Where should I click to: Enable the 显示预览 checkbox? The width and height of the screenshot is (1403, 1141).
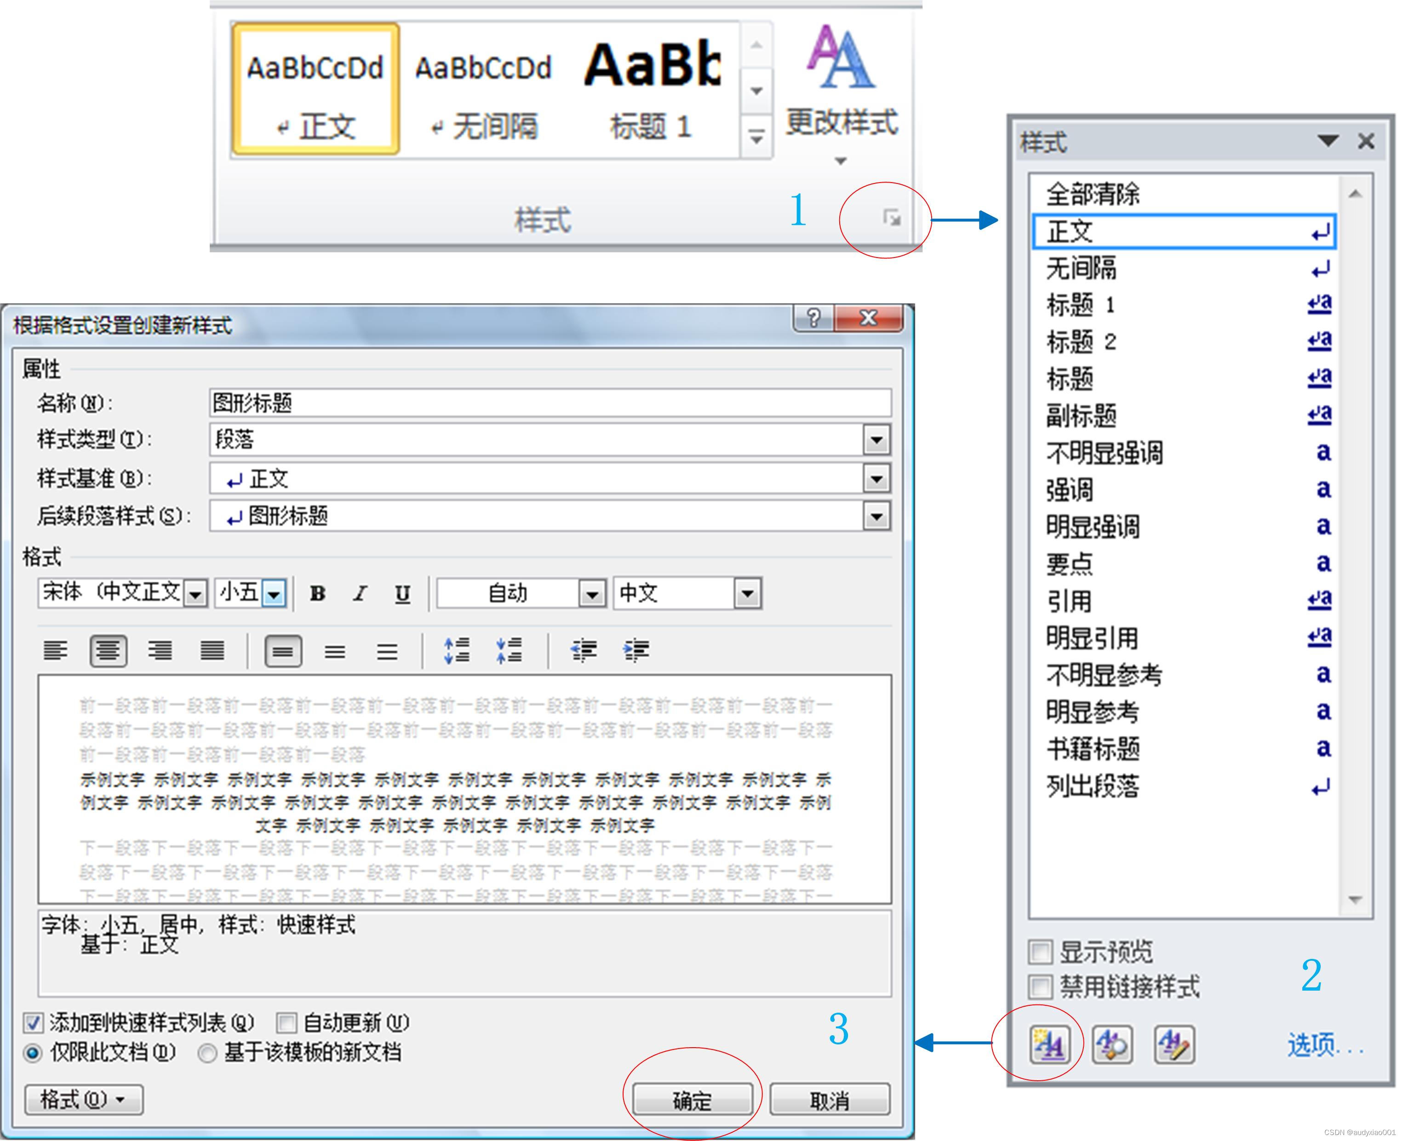(1040, 951)
